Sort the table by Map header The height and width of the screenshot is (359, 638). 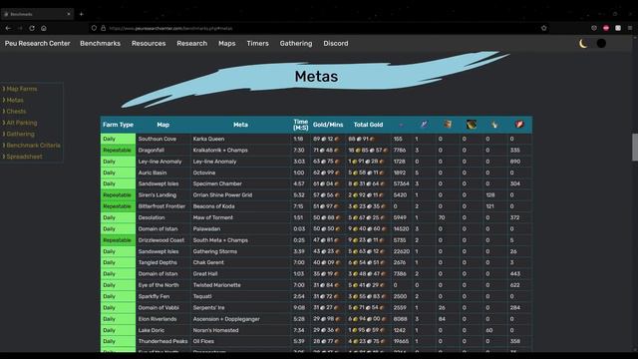163,125
